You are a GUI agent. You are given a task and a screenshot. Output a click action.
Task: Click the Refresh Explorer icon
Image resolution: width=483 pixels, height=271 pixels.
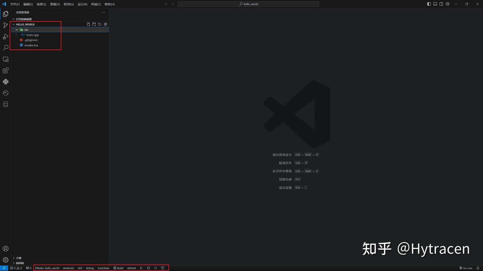click(100, 24)
